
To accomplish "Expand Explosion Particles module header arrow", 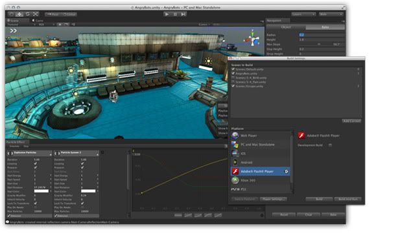I will 51,154.
